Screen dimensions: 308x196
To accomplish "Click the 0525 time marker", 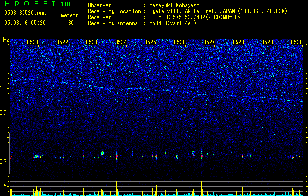I will point(150,42).
